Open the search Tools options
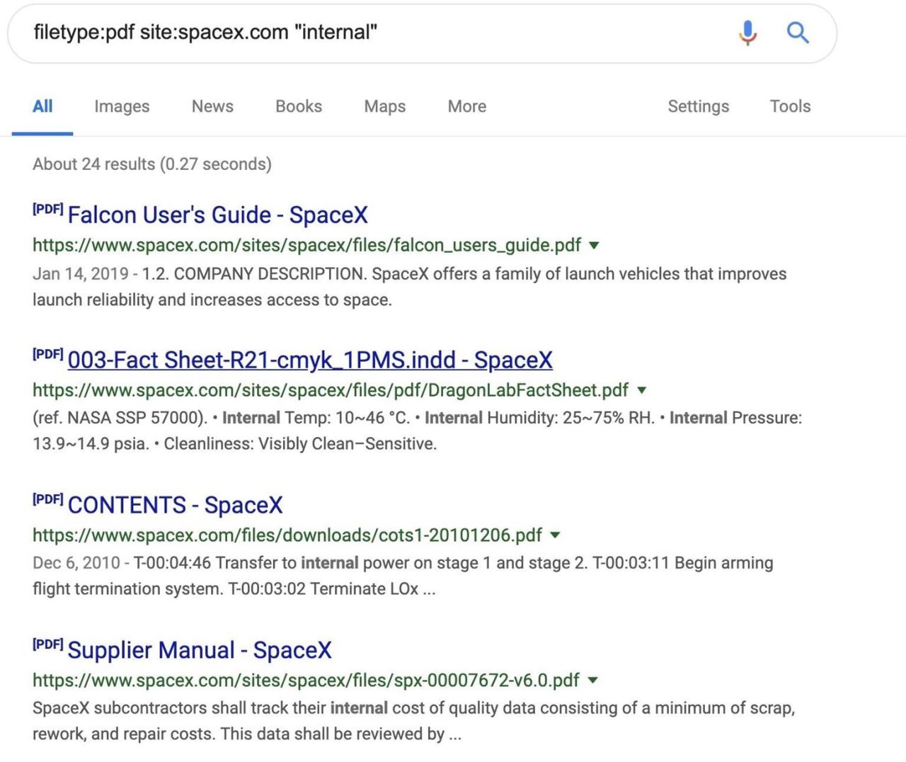This screenshot has height=762, width=906. click(790, 106)
